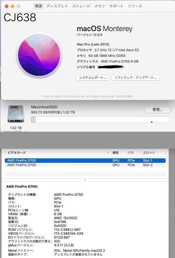The image size is (175, 258).
Task: Select AMD FirePro D700 Slot-2 row
Action: (x=85, y=165)
